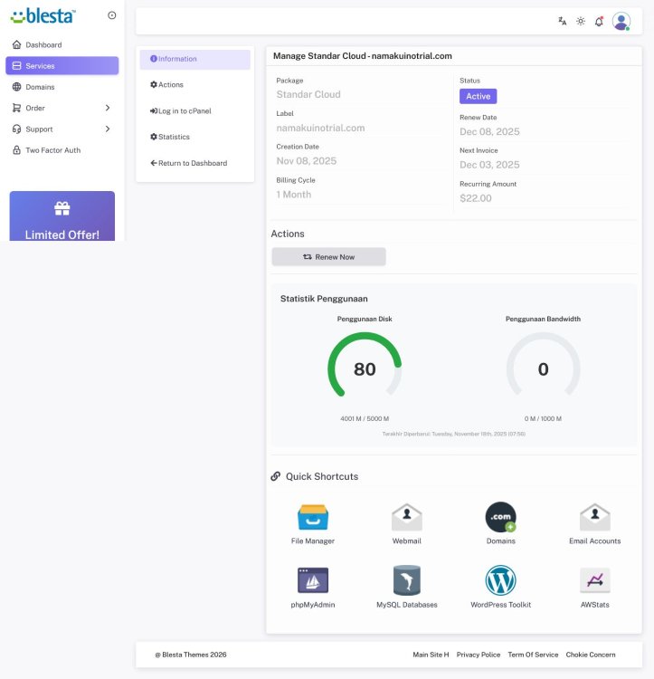Screen dimensions: 654x679
Task: Open the Email Accounts icon
Action: pyautogui.click(x=594, y=517)
